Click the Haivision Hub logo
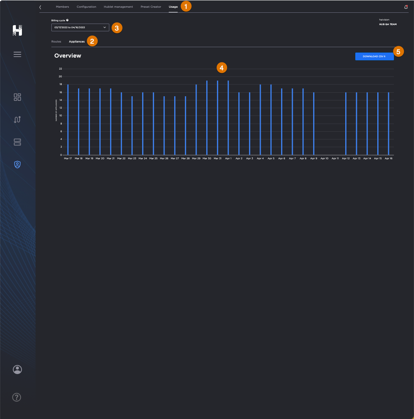 17,30
